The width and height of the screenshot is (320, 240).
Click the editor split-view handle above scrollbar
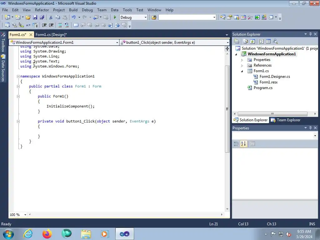(227, 48)
